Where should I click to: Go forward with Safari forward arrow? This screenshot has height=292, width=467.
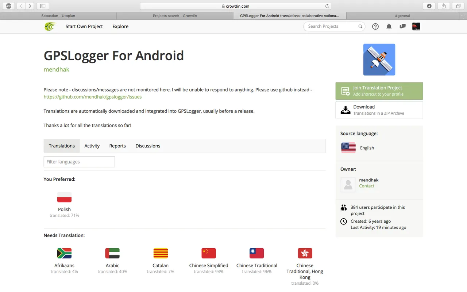[30, 6]
